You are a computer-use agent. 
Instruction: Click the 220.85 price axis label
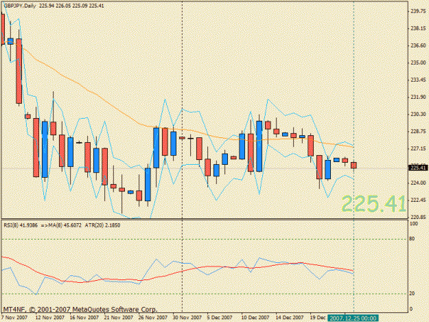coord(418,217)
